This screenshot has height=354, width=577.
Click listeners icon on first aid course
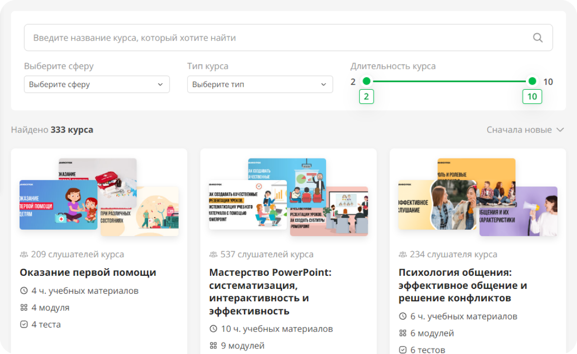point(24,255)
